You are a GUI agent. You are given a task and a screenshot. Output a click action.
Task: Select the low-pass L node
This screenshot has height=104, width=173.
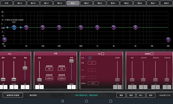tap(168, 40)
